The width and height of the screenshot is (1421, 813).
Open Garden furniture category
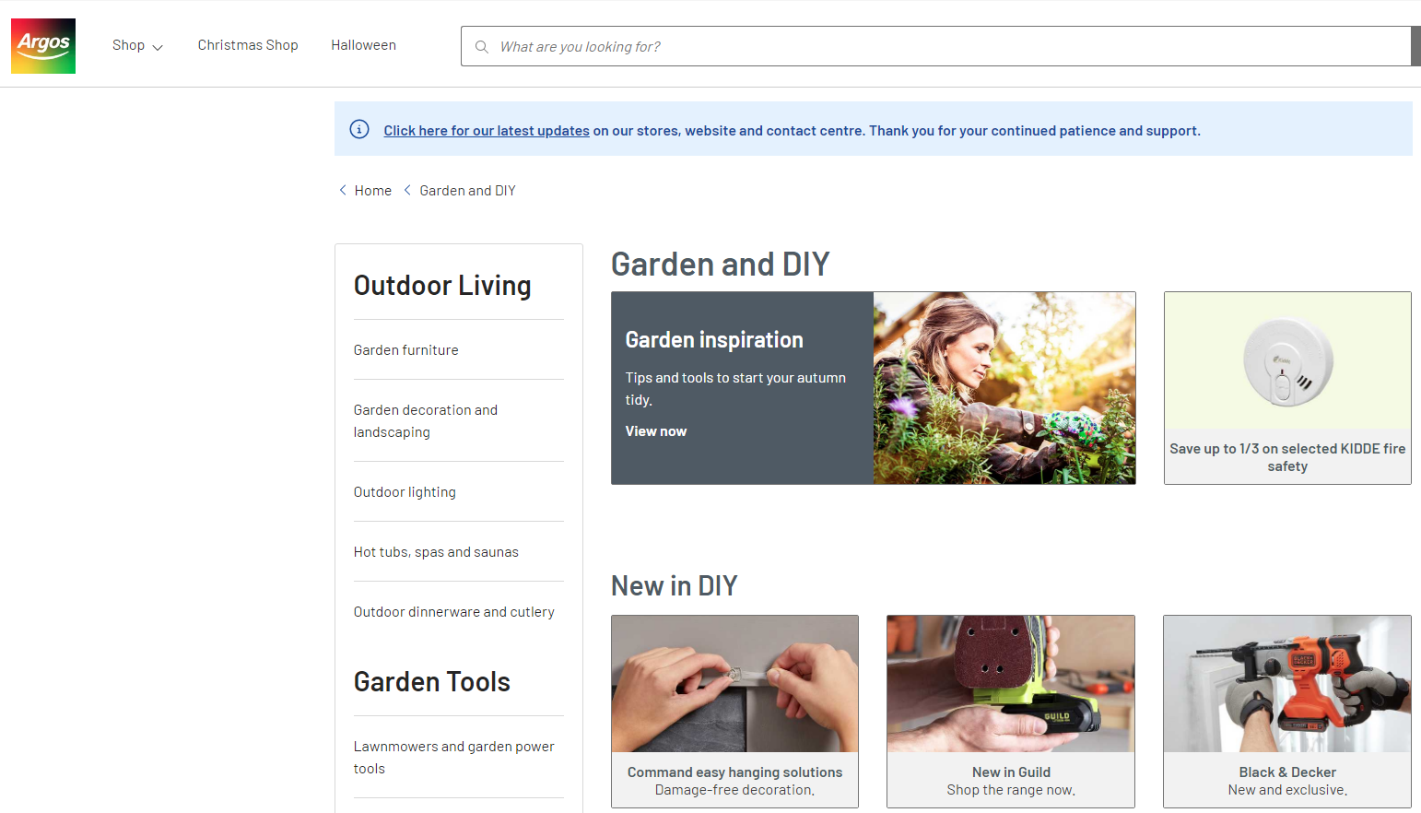405,350
